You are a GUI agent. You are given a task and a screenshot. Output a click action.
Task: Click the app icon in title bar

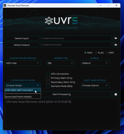pyautogui.click(x=5, y=5)
